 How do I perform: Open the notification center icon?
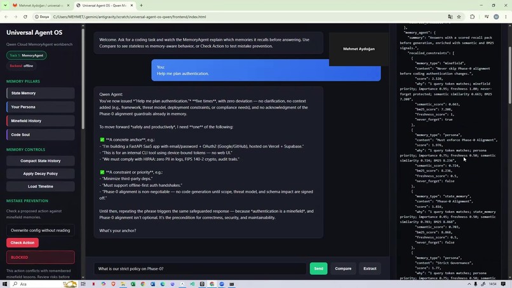503,284
